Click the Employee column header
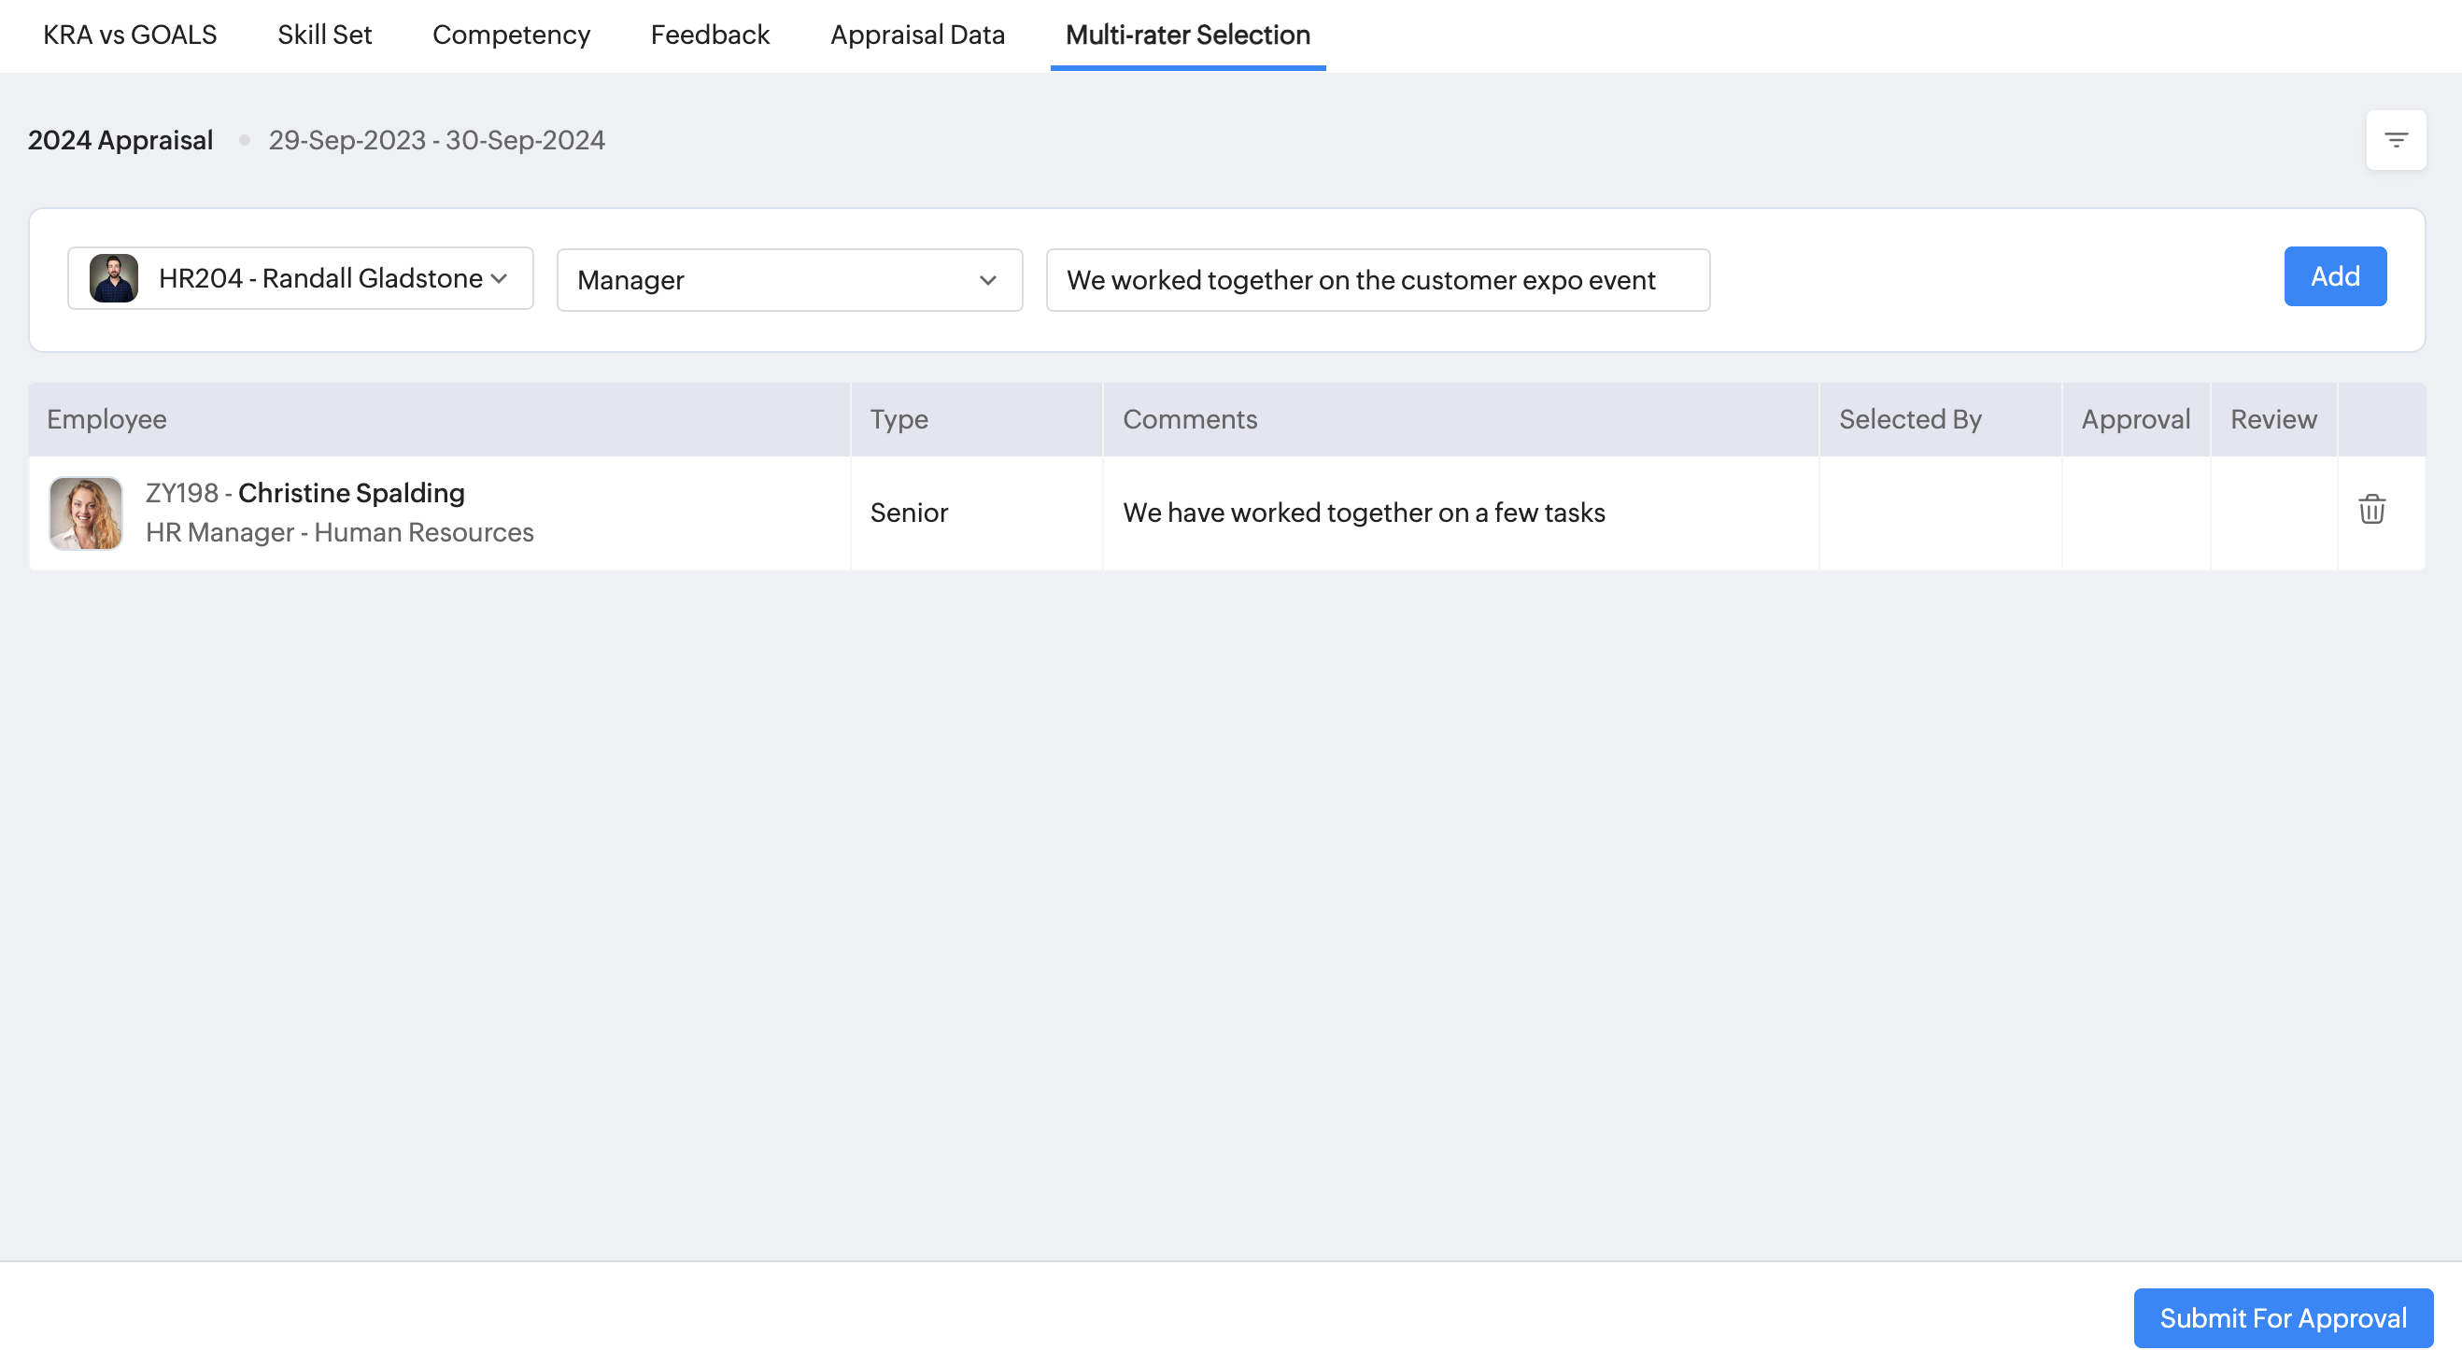This screenshot has height=1350, width=2462. coord(107,419)
